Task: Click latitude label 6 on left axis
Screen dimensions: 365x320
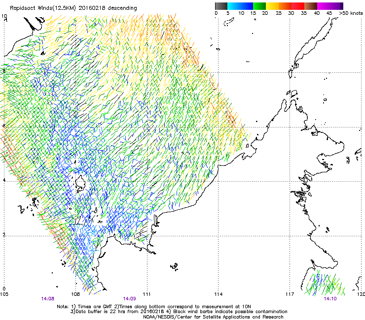Action: click(x=4, y=126)
